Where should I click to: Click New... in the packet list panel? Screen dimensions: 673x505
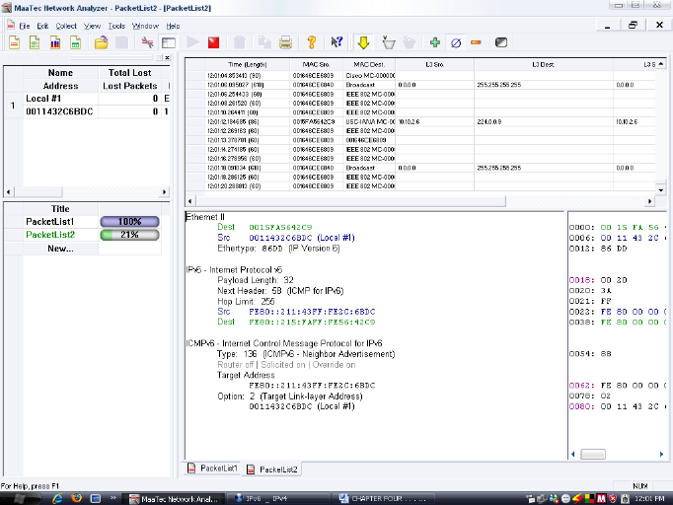(x=61, y=249)
